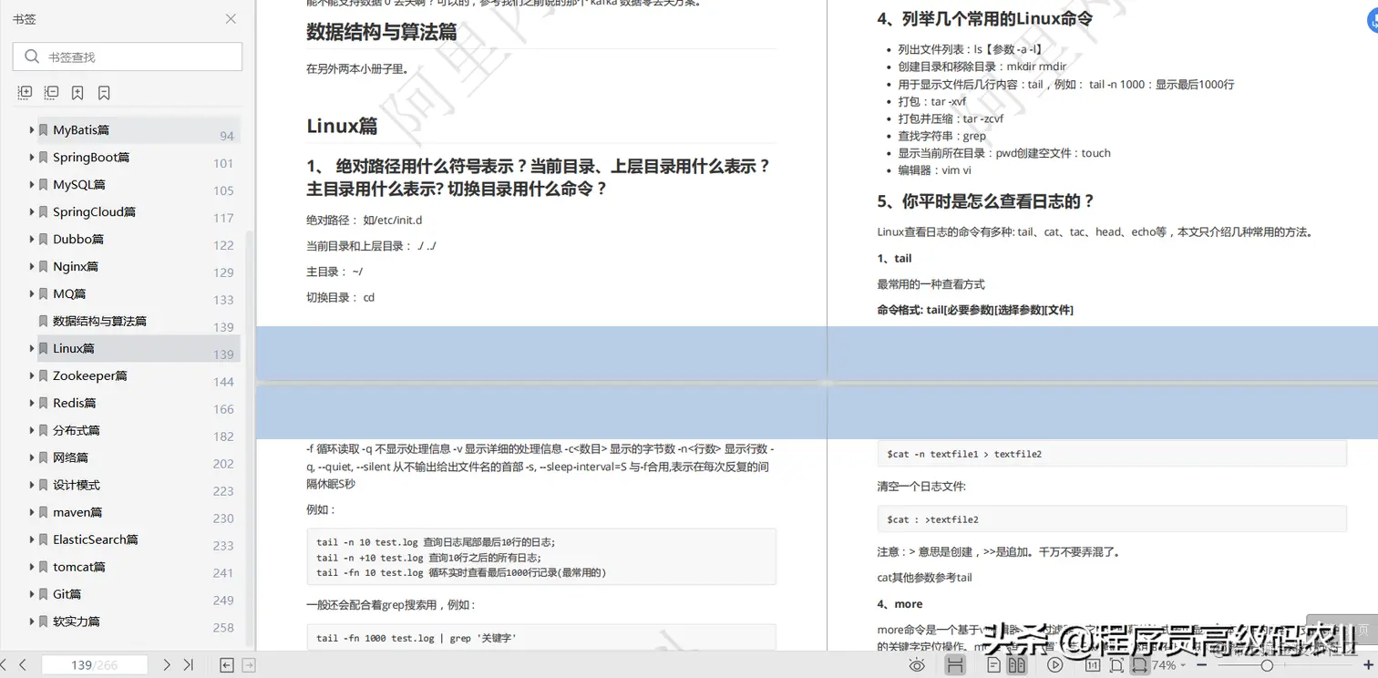Expand the 分布式篇 bookmark arrow

(x=32, y=431)
